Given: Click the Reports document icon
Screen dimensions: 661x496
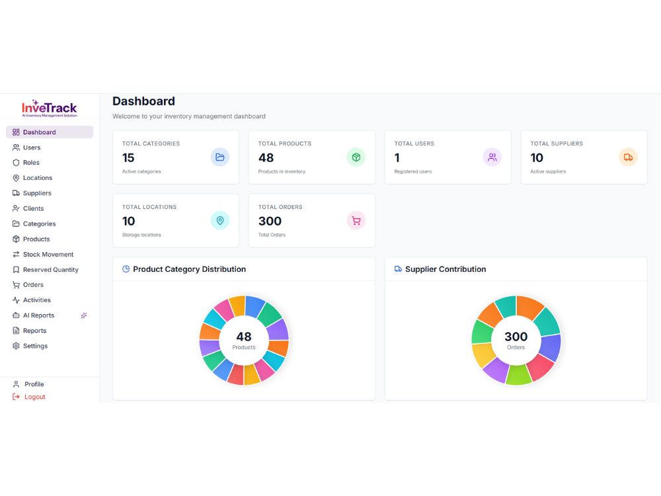Looking at the screenshot, I should pyautogui.click(x=16, y=331).
